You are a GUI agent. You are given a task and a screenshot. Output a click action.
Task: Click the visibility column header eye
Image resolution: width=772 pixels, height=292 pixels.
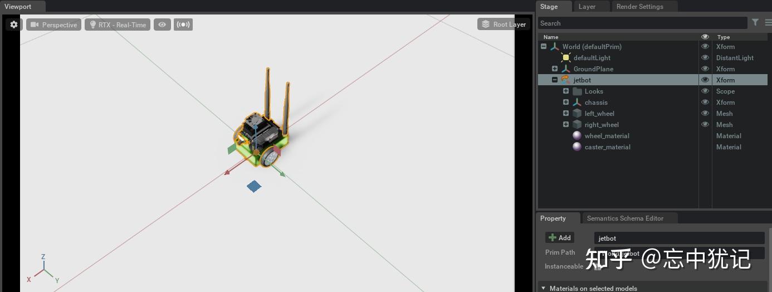pos(705,37)
